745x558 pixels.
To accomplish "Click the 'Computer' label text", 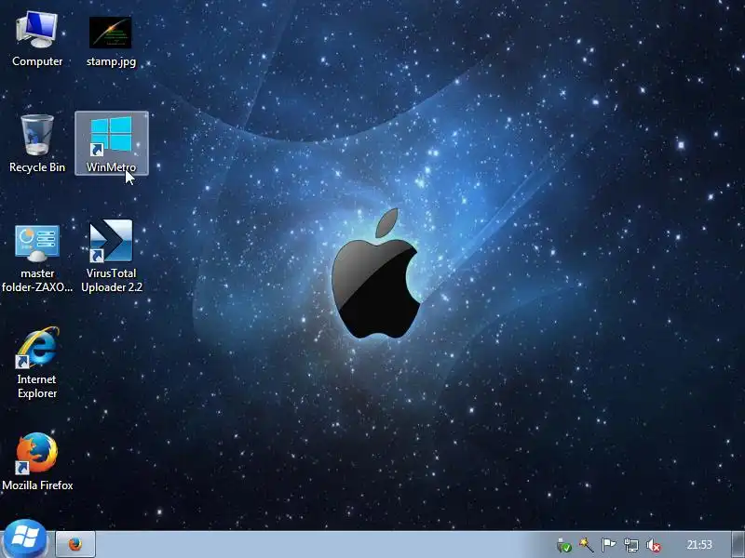I will [x=37, y=61].
